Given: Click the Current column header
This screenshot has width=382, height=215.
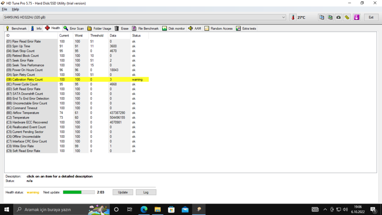Looking at the screenshot, I should [65, 36].
